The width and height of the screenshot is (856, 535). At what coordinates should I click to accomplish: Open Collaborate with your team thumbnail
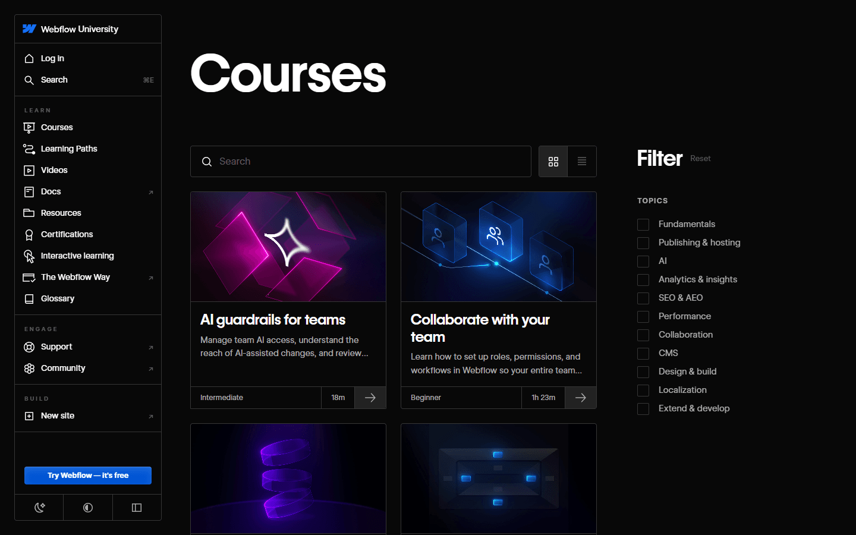click(499, 247)
